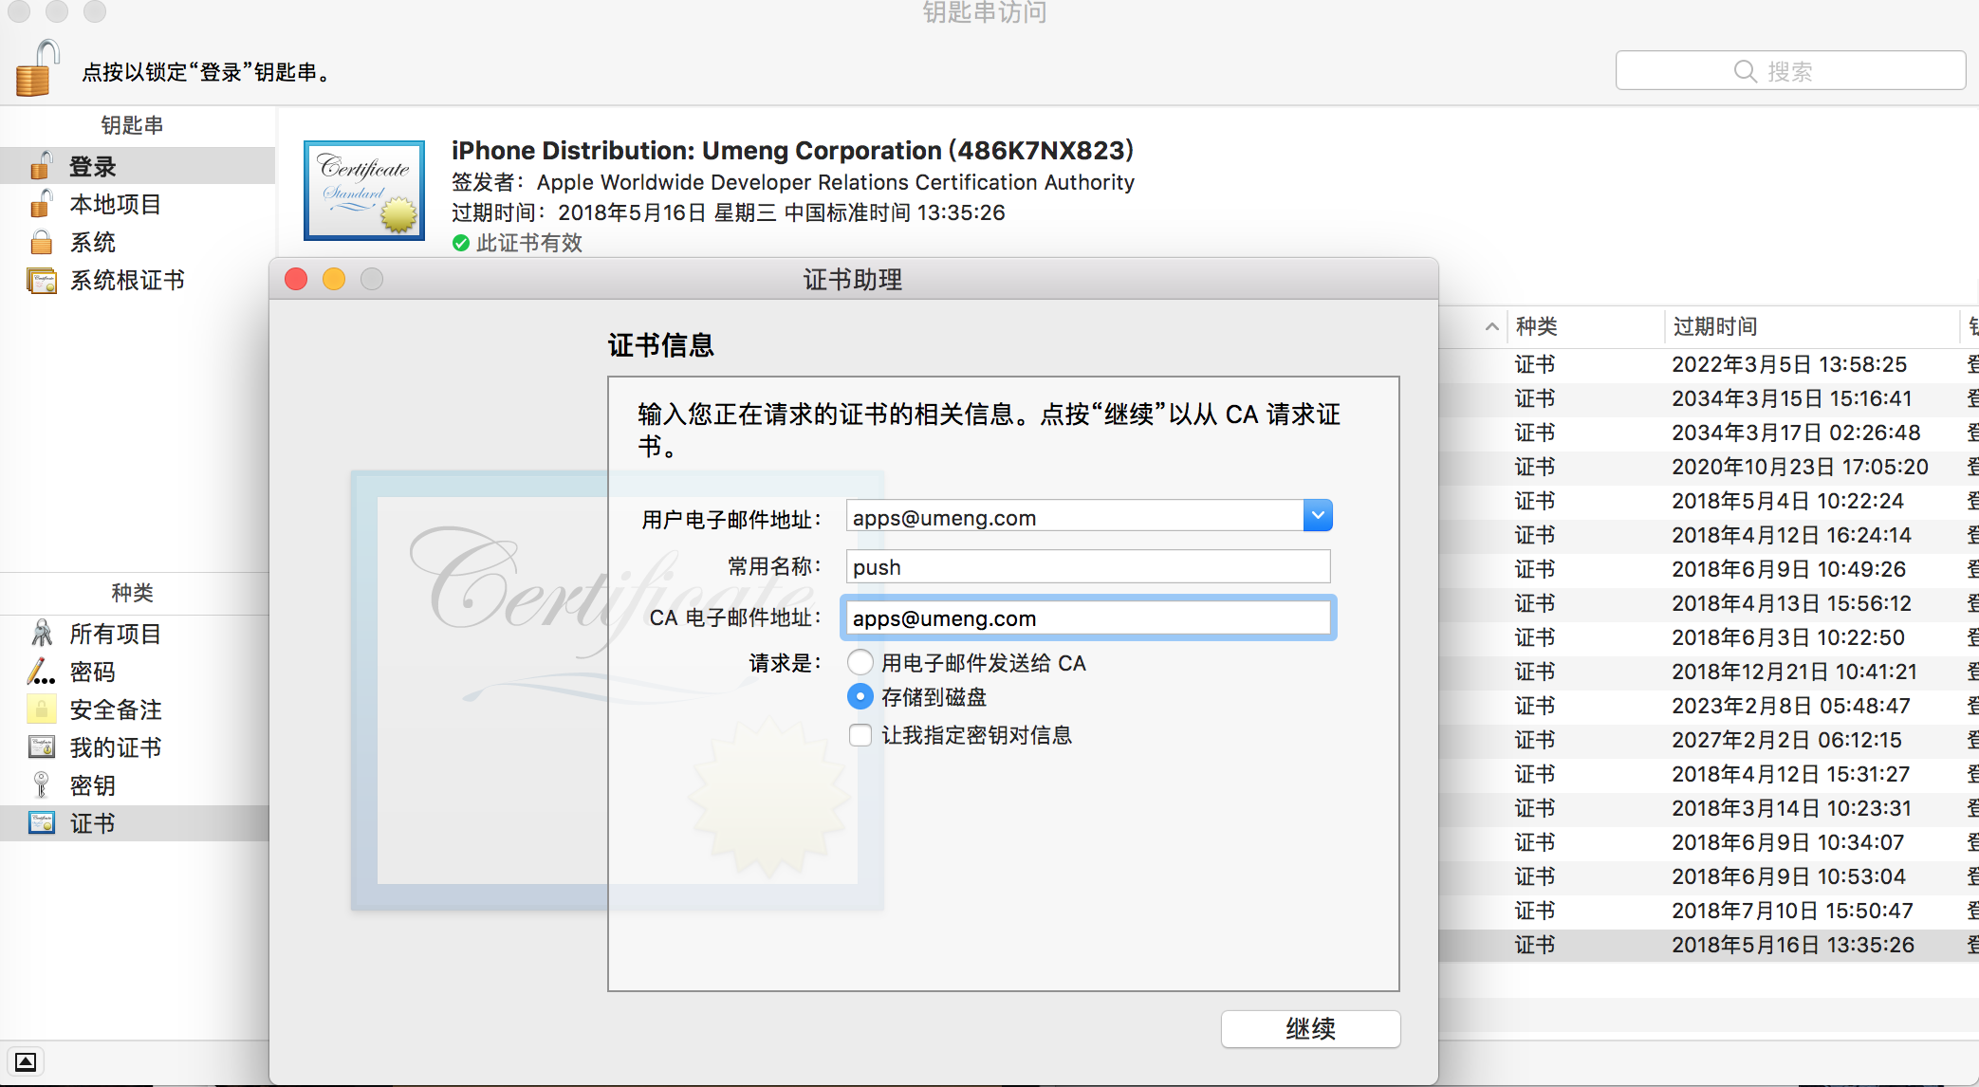Open the user email address dropdown arrow
This screenshot has height=1087, width=1979.
[1318, 515]
